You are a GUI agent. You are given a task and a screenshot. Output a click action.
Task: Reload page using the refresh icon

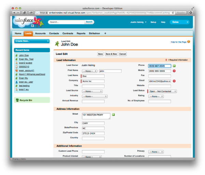(173, 13)
